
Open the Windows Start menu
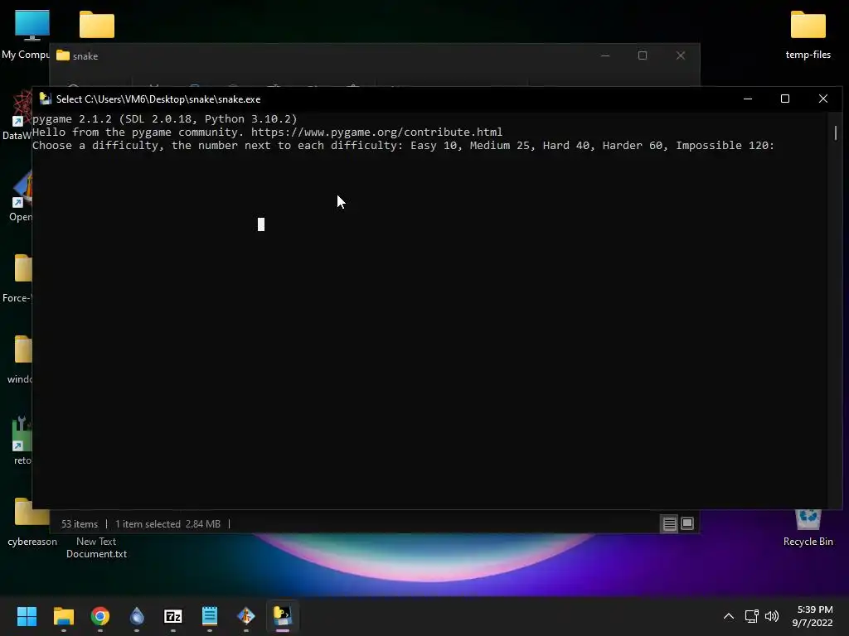[x=27, y=616]
